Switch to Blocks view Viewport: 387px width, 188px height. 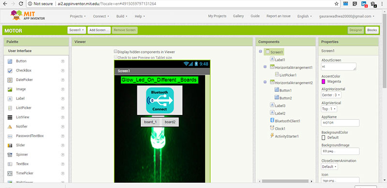pyautogui.click(x=372, y=30)
